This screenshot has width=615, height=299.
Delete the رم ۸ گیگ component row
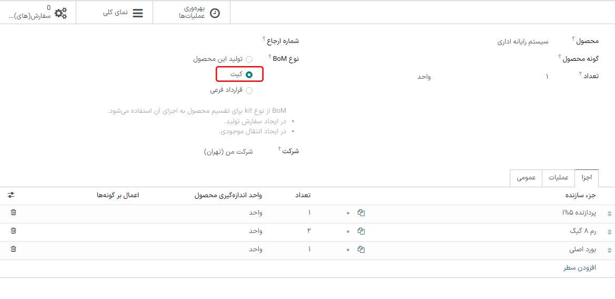(13, 231)
